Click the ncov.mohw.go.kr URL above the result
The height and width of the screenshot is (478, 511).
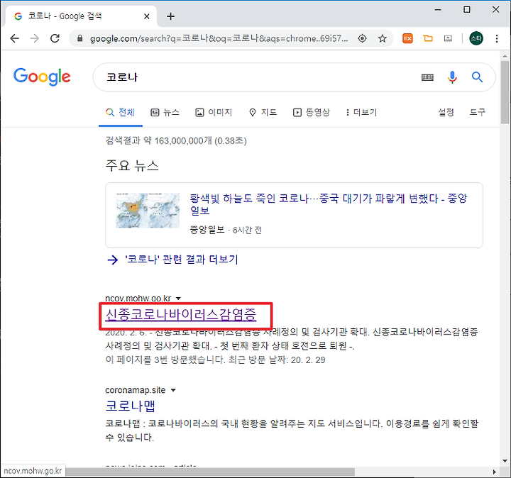point(138,299)
